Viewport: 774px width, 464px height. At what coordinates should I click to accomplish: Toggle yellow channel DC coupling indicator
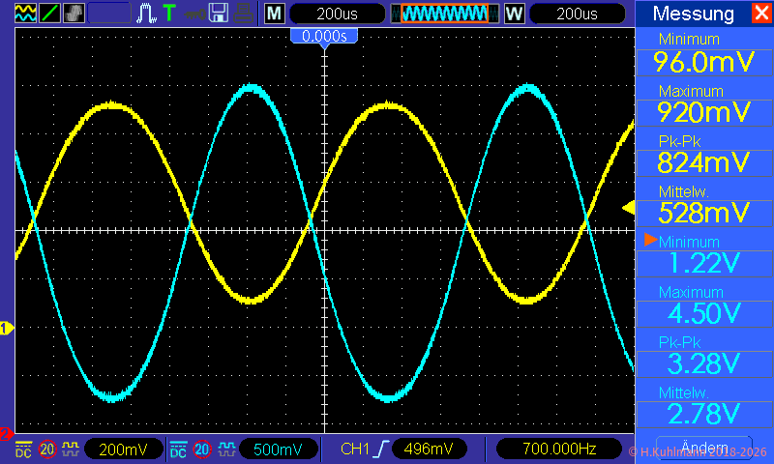coord(24,449)
